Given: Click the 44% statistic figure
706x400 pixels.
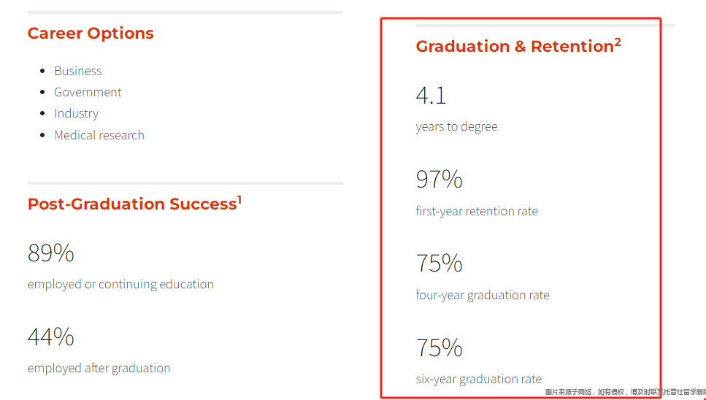Looking at the screenshot, I should (x=51, y=336).
